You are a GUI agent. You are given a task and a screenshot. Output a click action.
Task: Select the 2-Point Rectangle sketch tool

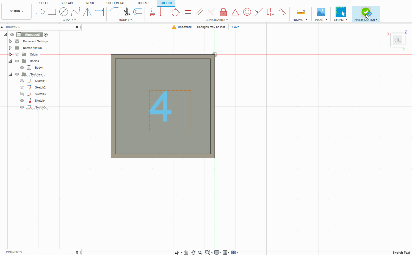click(52, 12)
